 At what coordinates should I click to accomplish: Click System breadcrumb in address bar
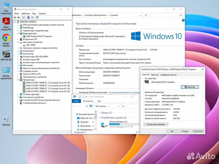[x=114, y=15]
